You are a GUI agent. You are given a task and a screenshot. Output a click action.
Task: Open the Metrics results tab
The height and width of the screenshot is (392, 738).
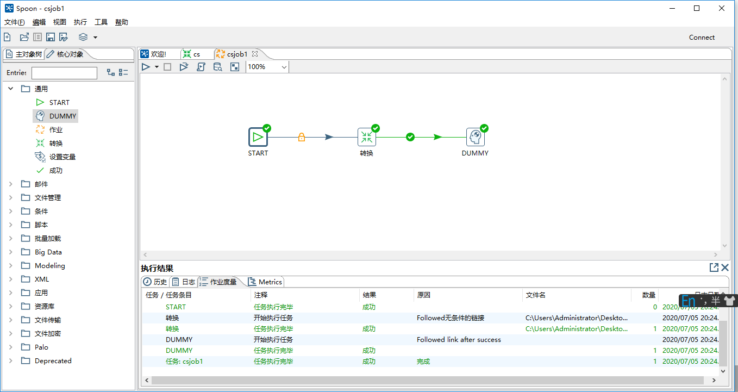coord(265,282)
